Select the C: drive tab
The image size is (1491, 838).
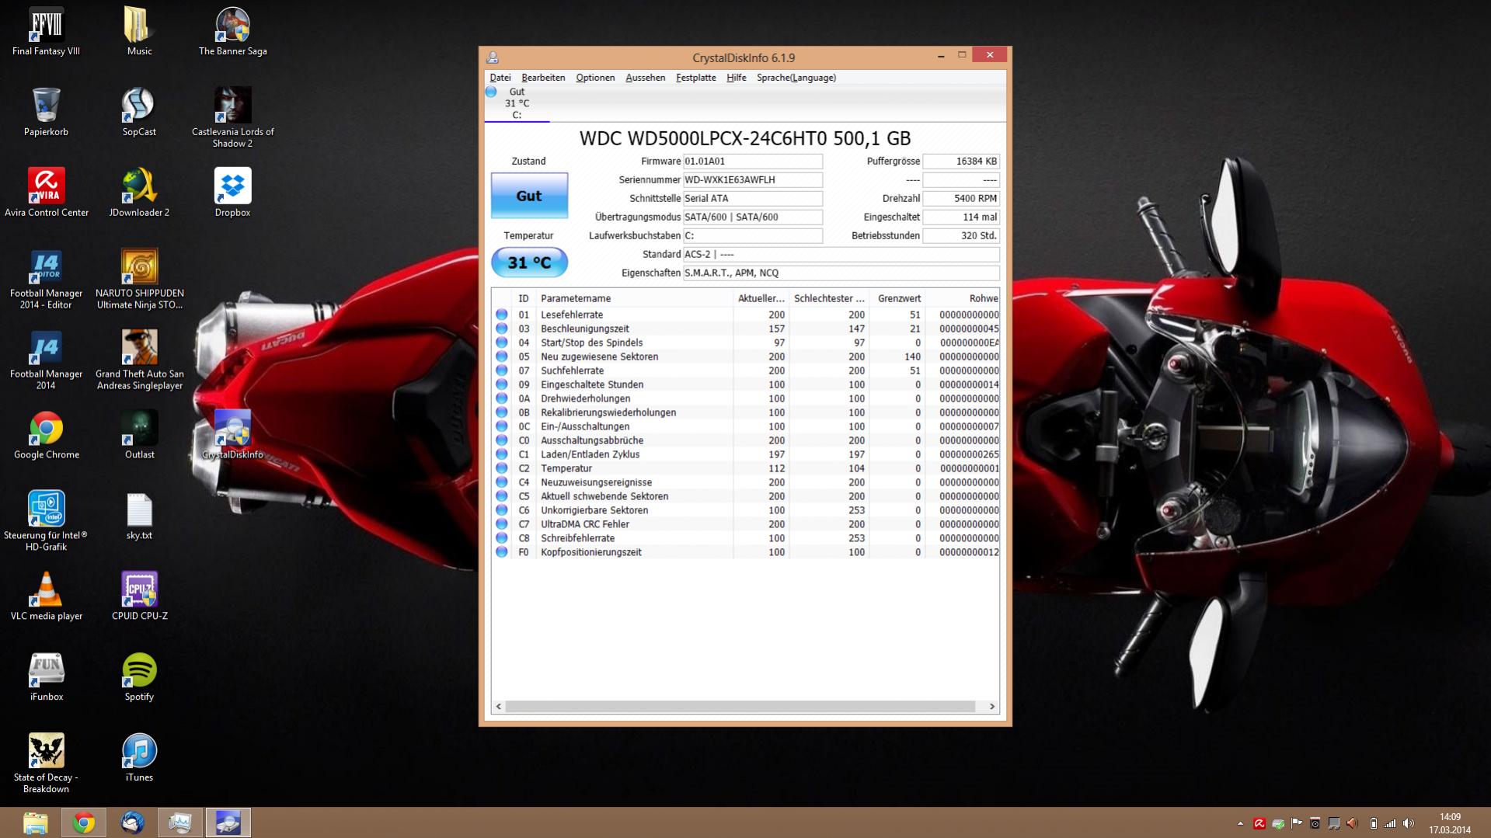pyautogui.click(x=517, y=103)
